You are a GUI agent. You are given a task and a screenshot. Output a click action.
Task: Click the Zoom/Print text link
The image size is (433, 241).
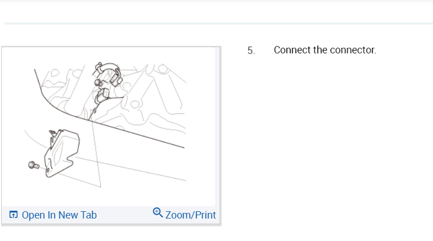click(x=190, y=215)
